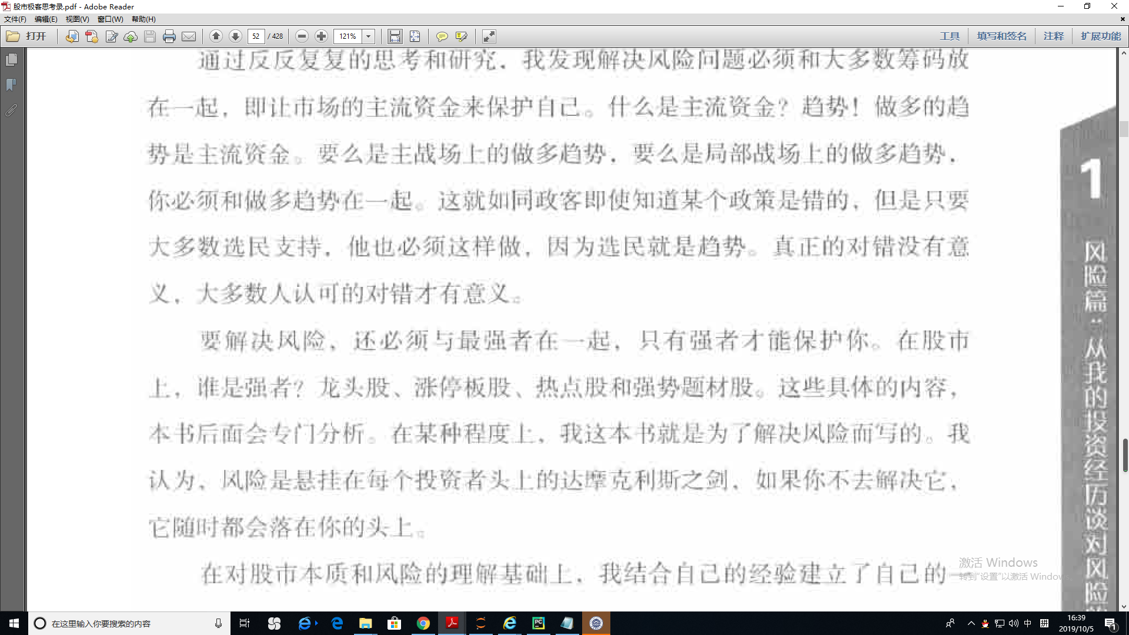
Task: Zoom in with plus button
Action: (321, 36)
